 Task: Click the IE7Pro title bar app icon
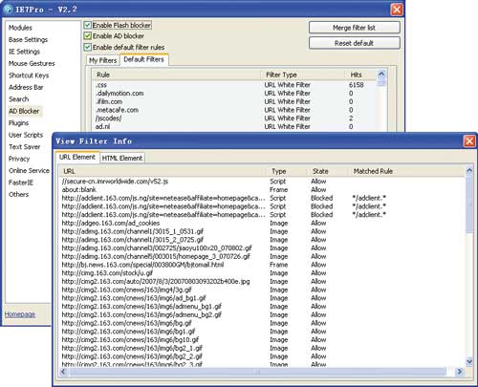click(x=8, y=10)
